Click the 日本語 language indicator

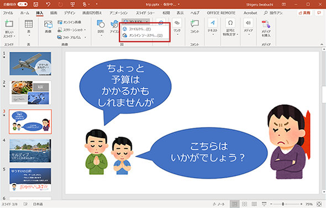[x=38, y=204]
